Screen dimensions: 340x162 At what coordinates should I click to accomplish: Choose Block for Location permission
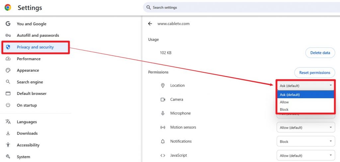(306, 109)
